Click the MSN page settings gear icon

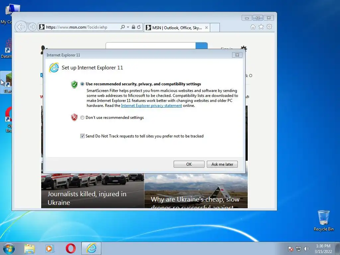coord(243,48)
